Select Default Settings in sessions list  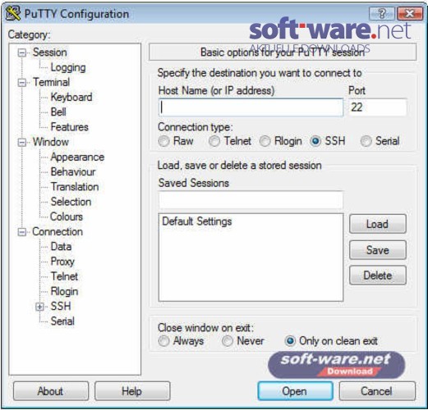coord(197,221)
